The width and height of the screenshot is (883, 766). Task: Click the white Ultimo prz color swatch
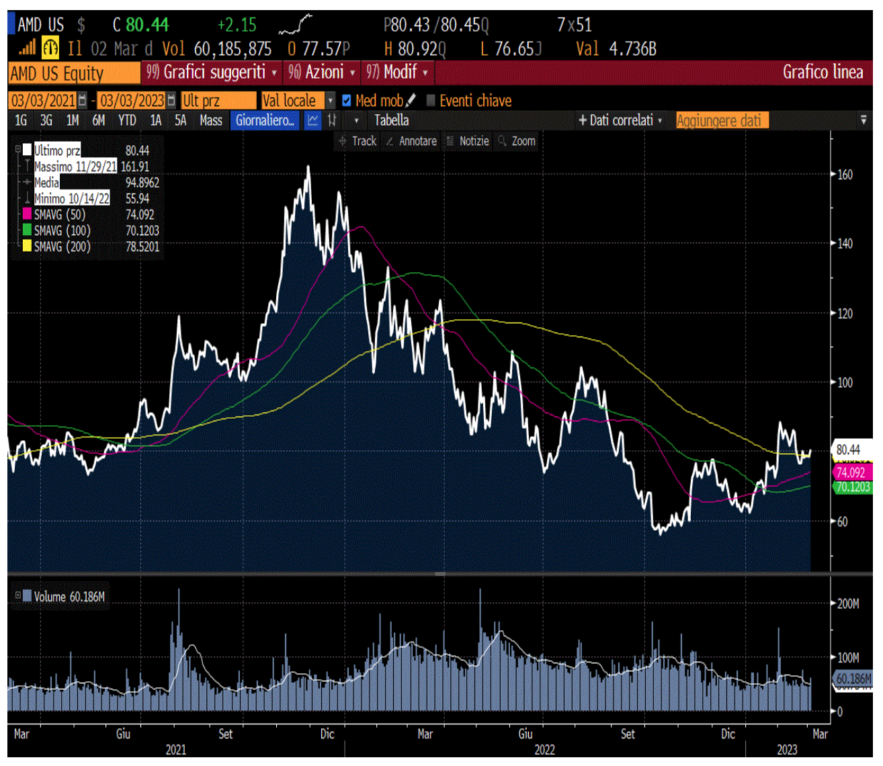(x=27, y=150)
